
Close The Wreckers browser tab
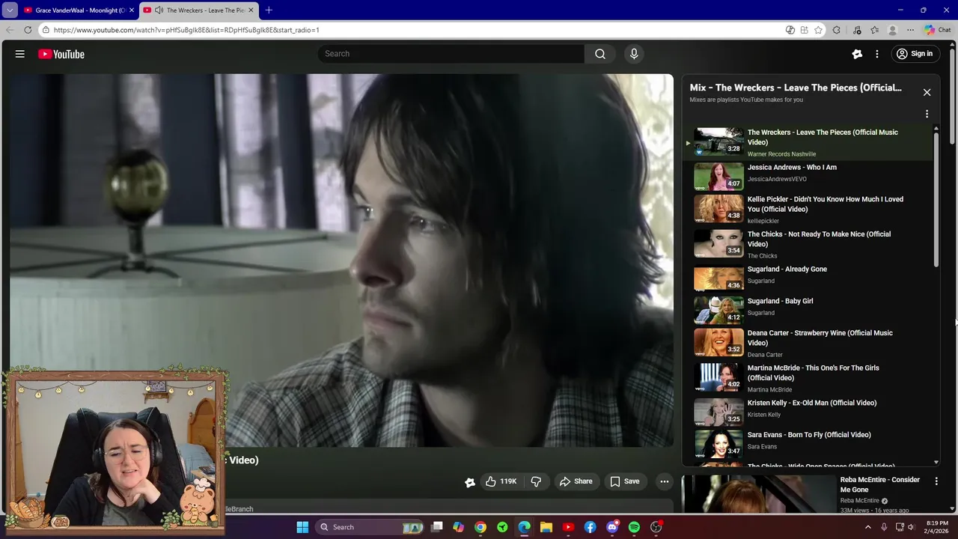[251, 10]
